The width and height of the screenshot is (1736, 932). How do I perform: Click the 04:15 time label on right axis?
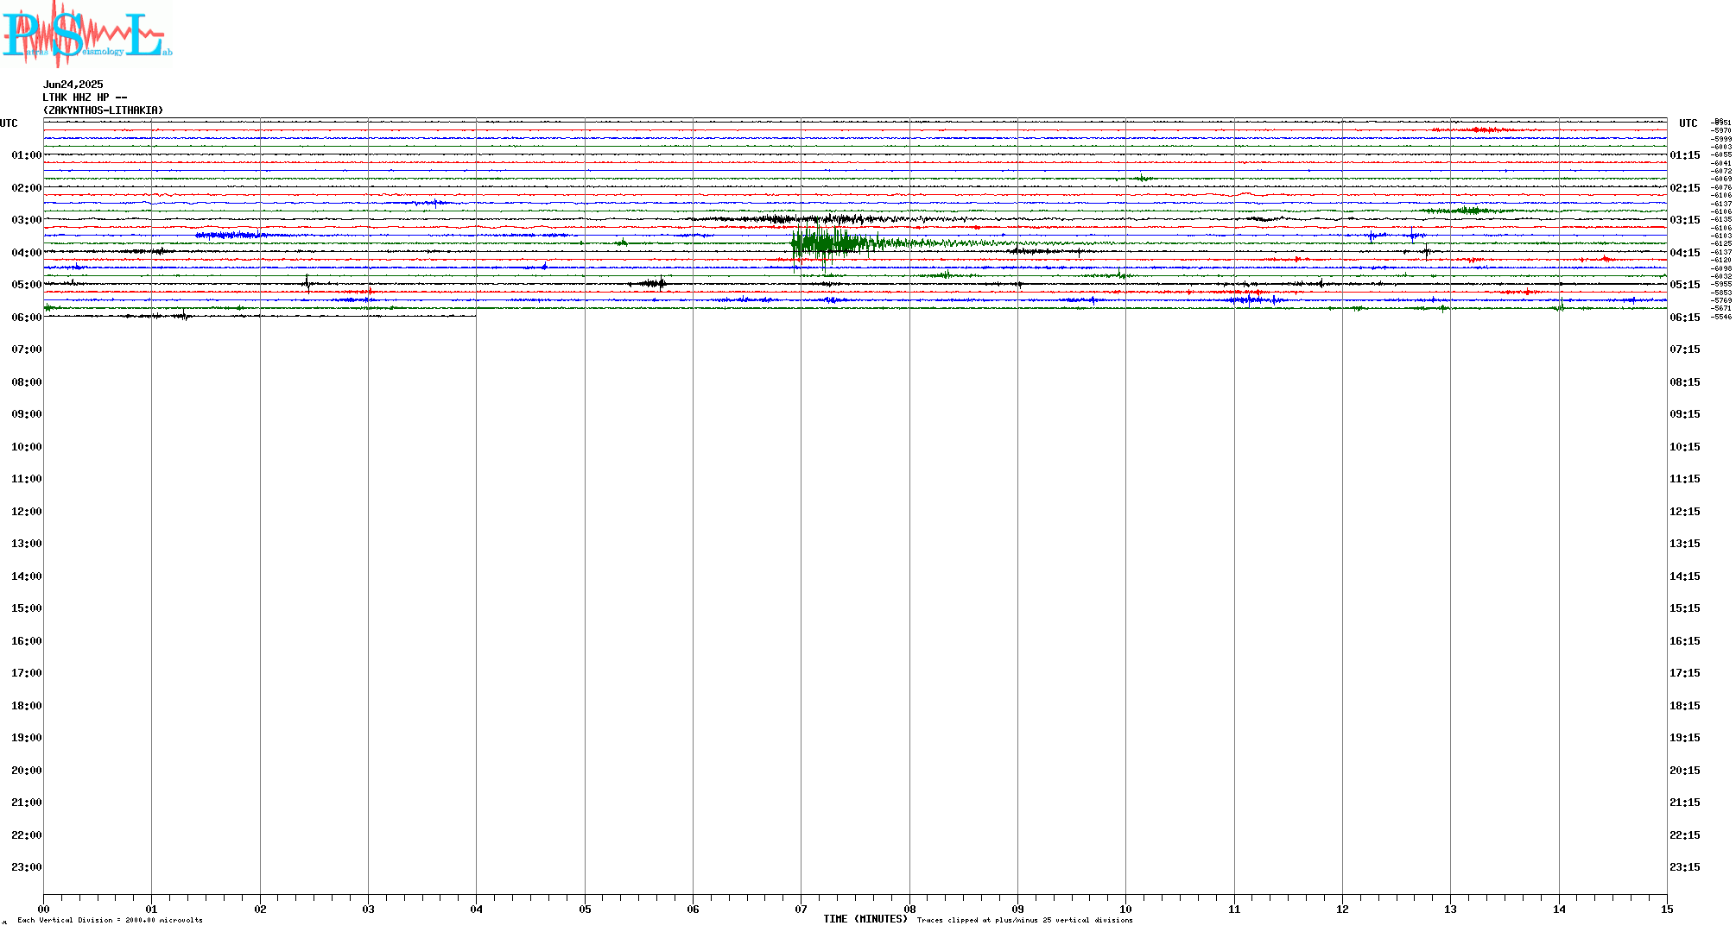(1685, 253)
